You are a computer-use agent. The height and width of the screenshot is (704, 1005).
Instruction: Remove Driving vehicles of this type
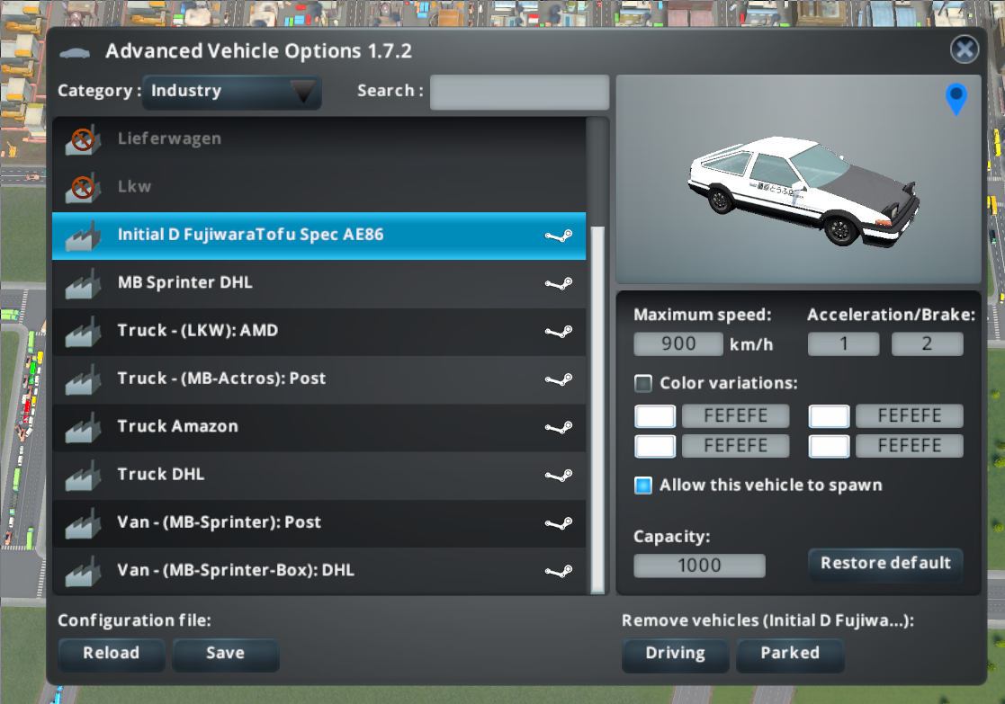tap(675, 654)
